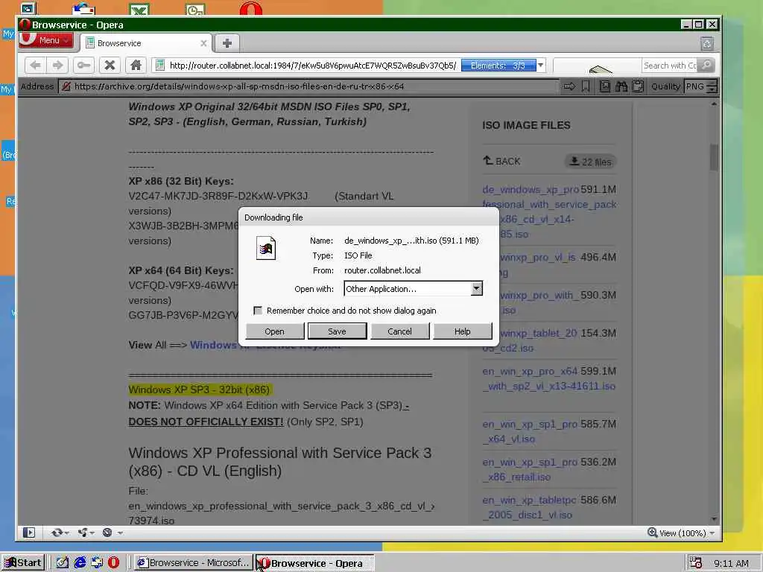Start search with the magnifier button
The width and height of the screenshot is (763, 572).
[x=706, y=66]
